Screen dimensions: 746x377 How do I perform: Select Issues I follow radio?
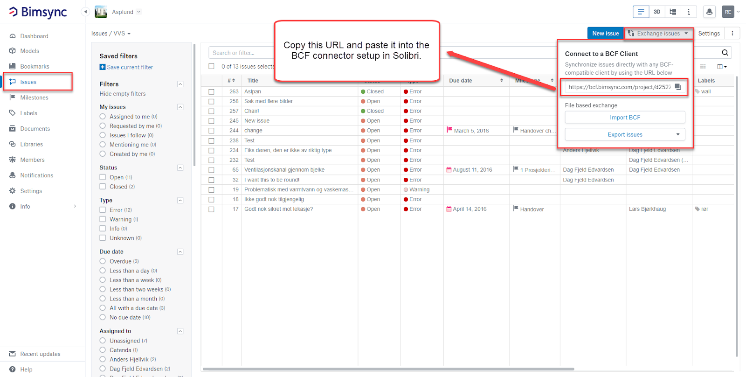pos(103,135)
